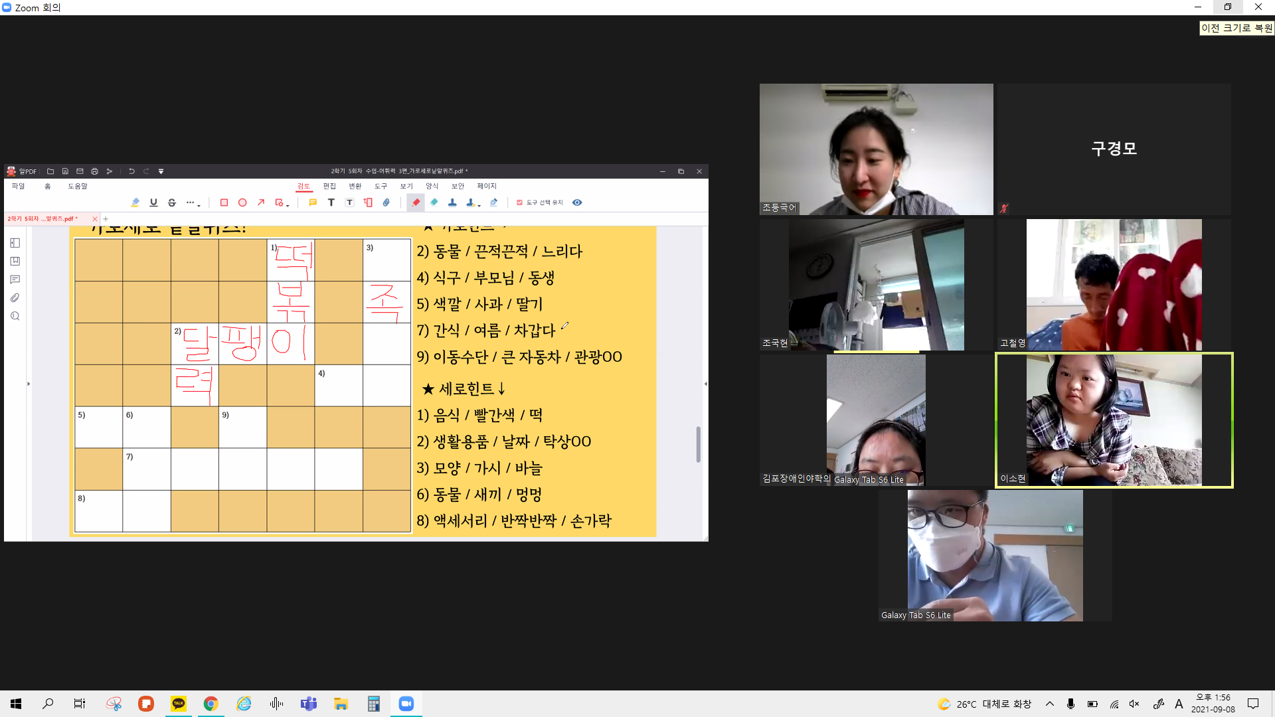Open the weather widget 26°C 대체로 화창
1275x717 pixels.
(985, 704)
